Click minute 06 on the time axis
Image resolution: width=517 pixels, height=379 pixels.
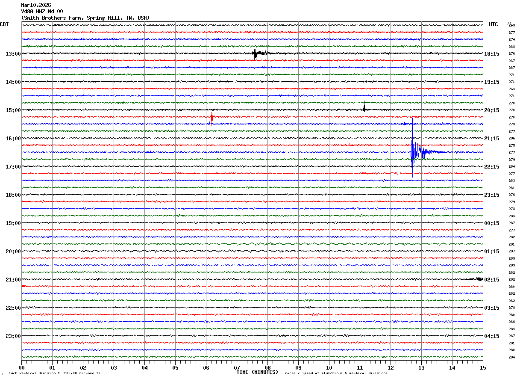[x=206, y=367]
